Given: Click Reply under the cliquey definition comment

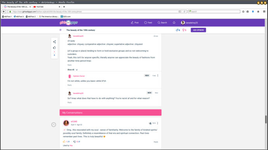Looking at the screenshot, I should 70,65.
